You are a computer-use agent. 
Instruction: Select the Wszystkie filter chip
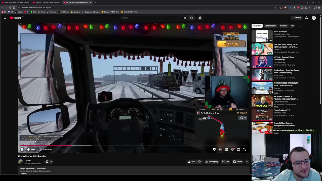point(257,26)
